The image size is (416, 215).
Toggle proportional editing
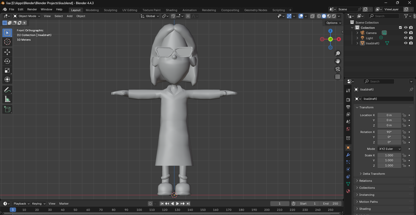point(188,16)
